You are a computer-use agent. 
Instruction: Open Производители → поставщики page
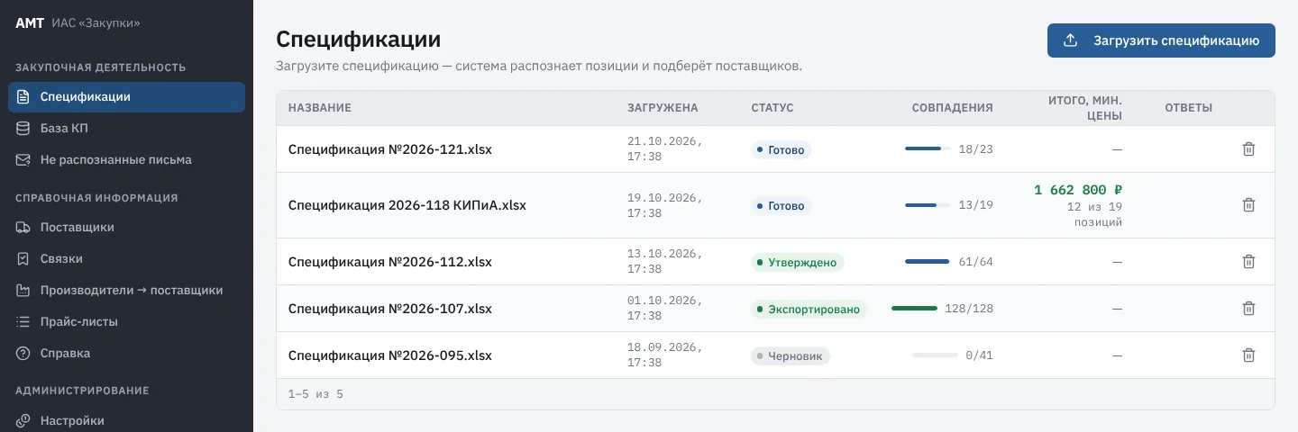(126, 291)
